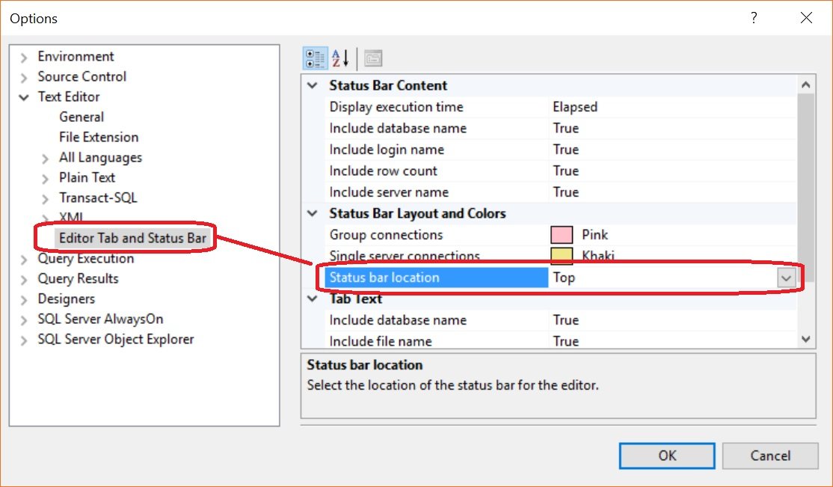Select Include row count property
The width and height of the screenshot is (833, 487).
pos(383,171)
